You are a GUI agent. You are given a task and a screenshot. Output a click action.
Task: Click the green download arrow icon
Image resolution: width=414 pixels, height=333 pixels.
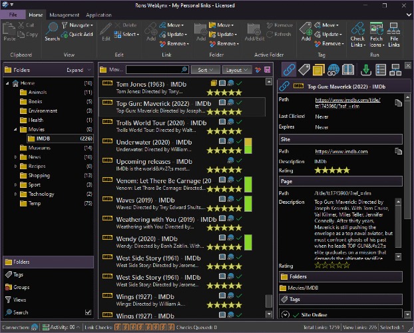(366, 70)
